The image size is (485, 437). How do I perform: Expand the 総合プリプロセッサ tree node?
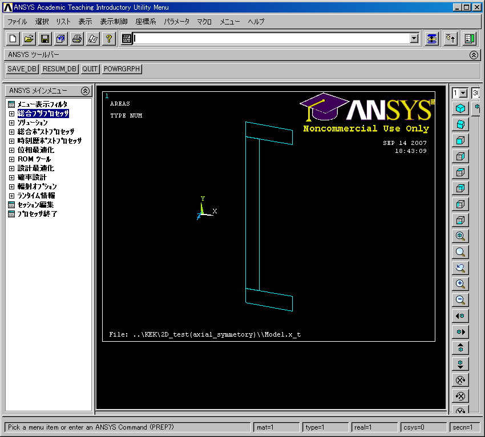pyautogui.click(x=11, y=114)
